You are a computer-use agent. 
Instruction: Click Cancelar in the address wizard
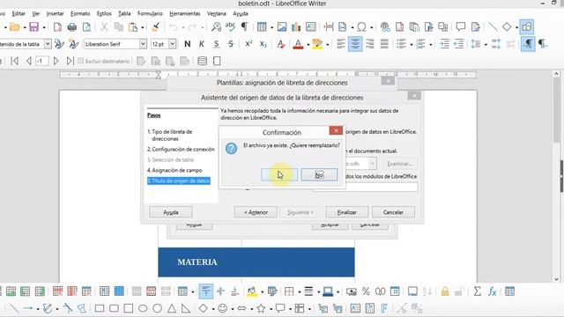[393, 212]
